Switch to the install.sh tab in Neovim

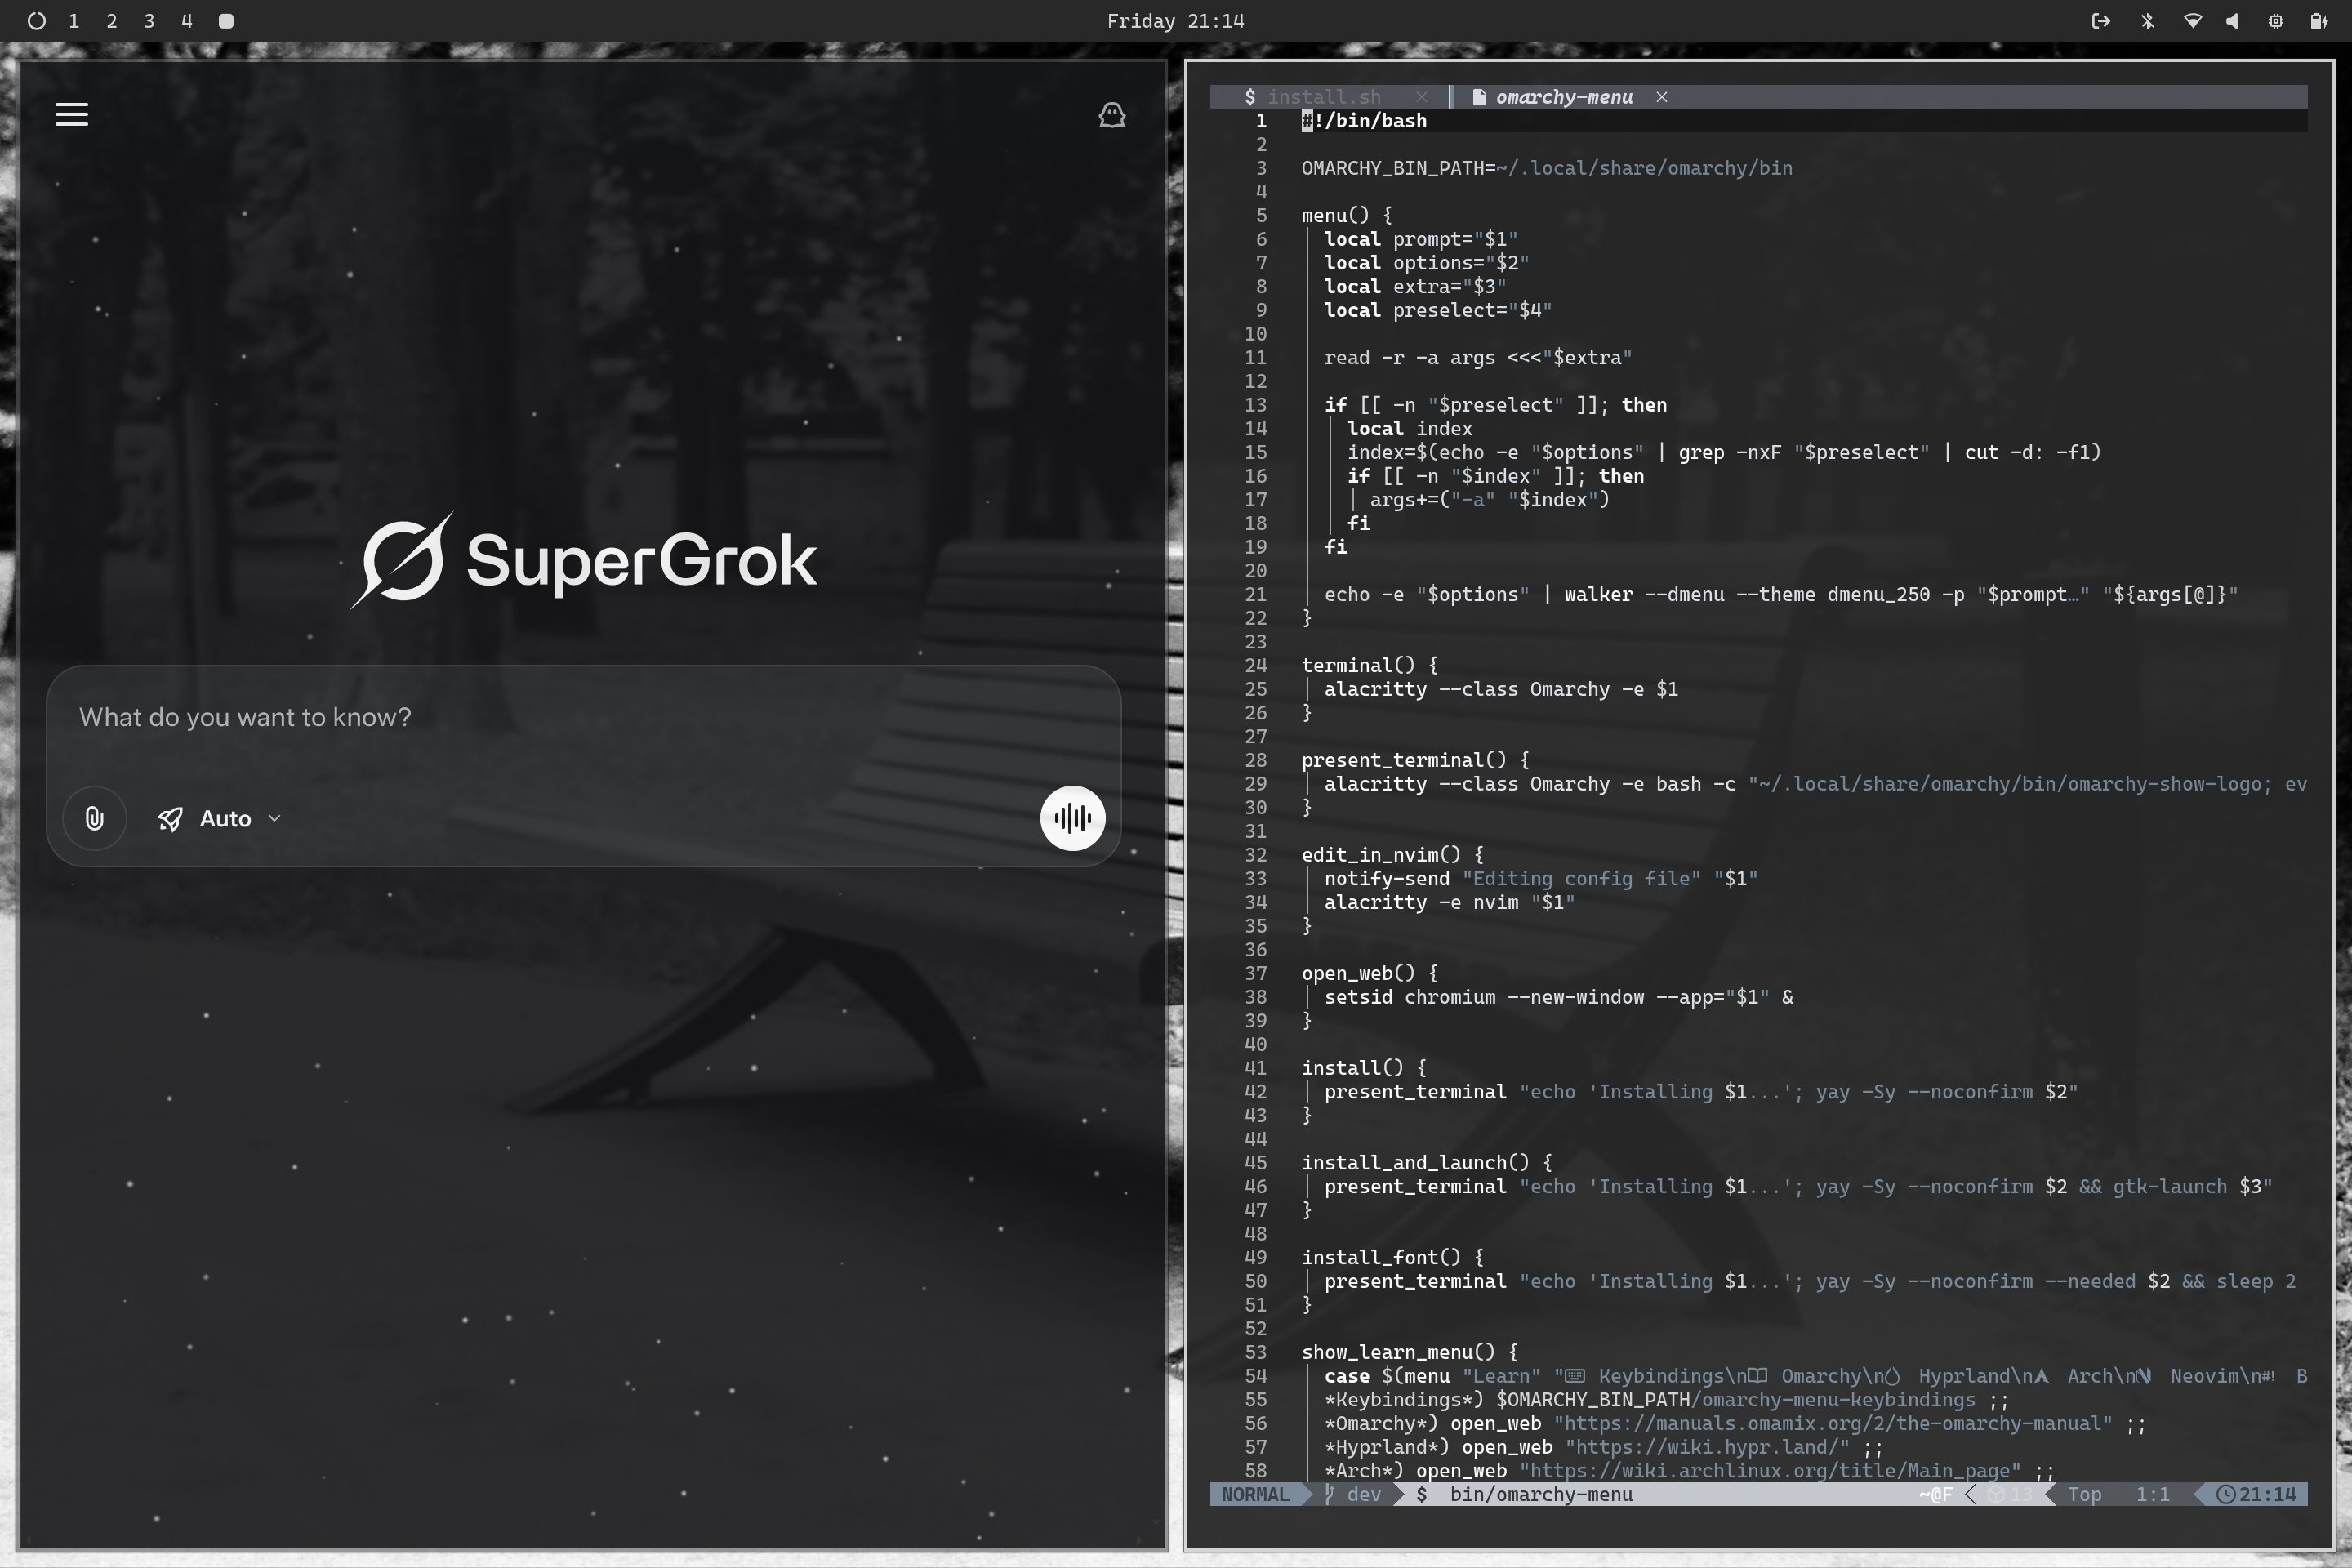1323,97
